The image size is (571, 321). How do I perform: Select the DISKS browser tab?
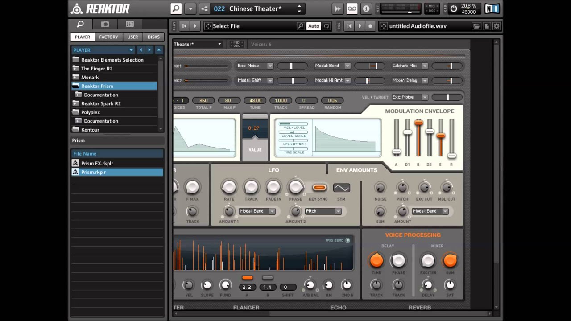pos(153,37)
